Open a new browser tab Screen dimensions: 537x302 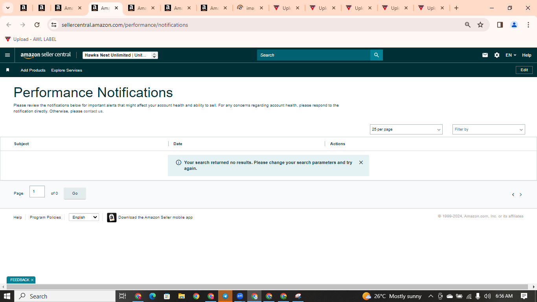[456, 8]
